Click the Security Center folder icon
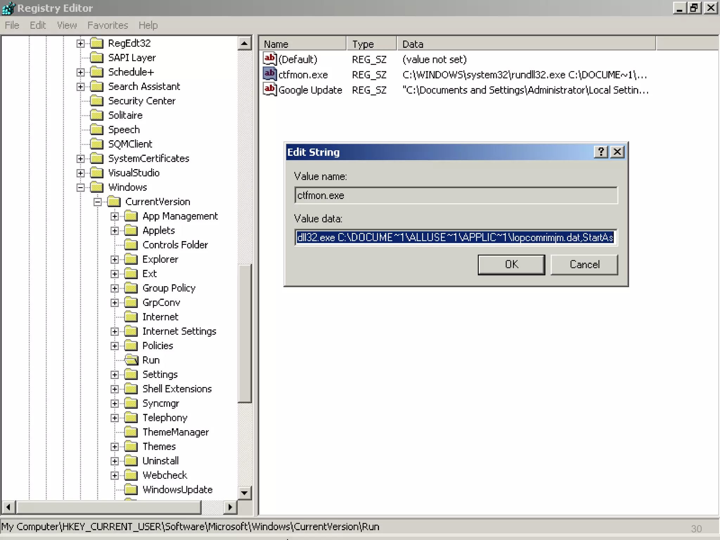 [x=97, y=101]
